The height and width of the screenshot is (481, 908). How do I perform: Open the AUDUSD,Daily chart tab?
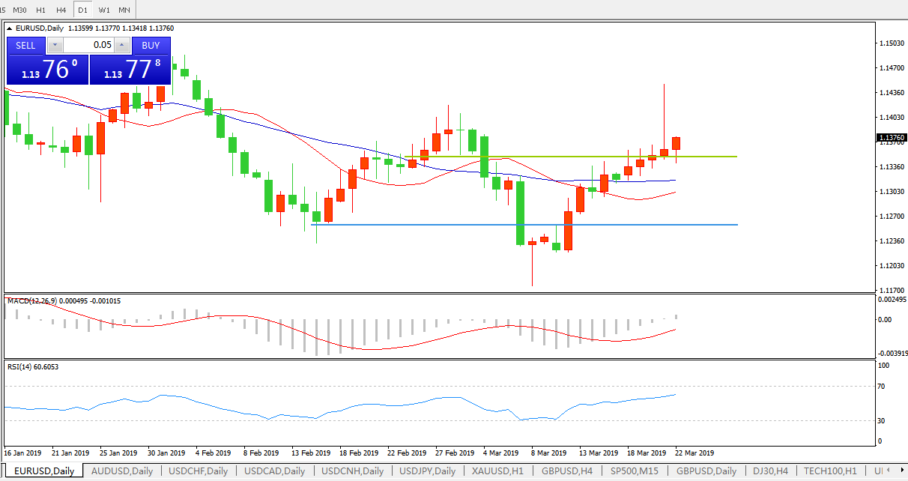coord(121,471)
